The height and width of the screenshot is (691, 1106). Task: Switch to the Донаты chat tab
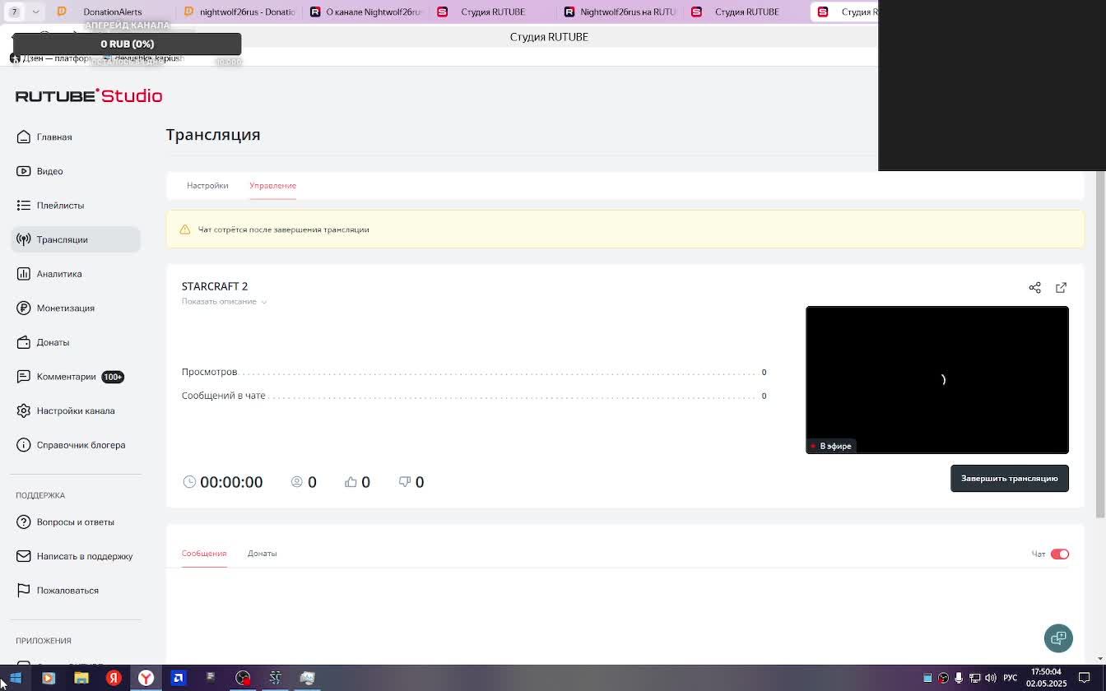262,554
